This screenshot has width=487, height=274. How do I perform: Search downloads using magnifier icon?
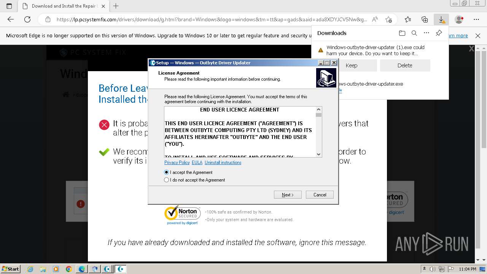point(414,33)
